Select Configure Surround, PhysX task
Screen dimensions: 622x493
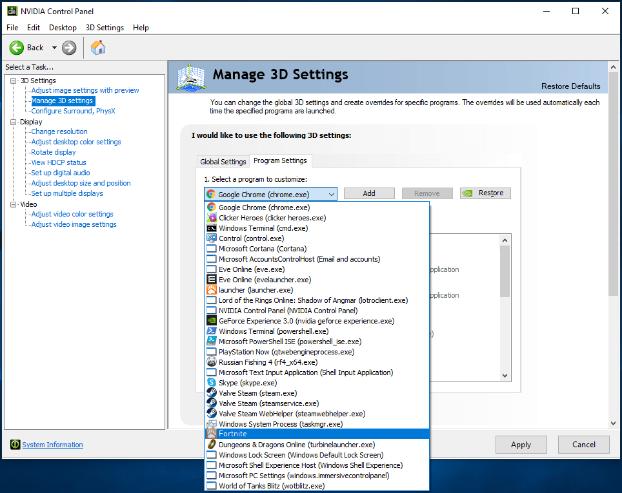click(73, 111)
